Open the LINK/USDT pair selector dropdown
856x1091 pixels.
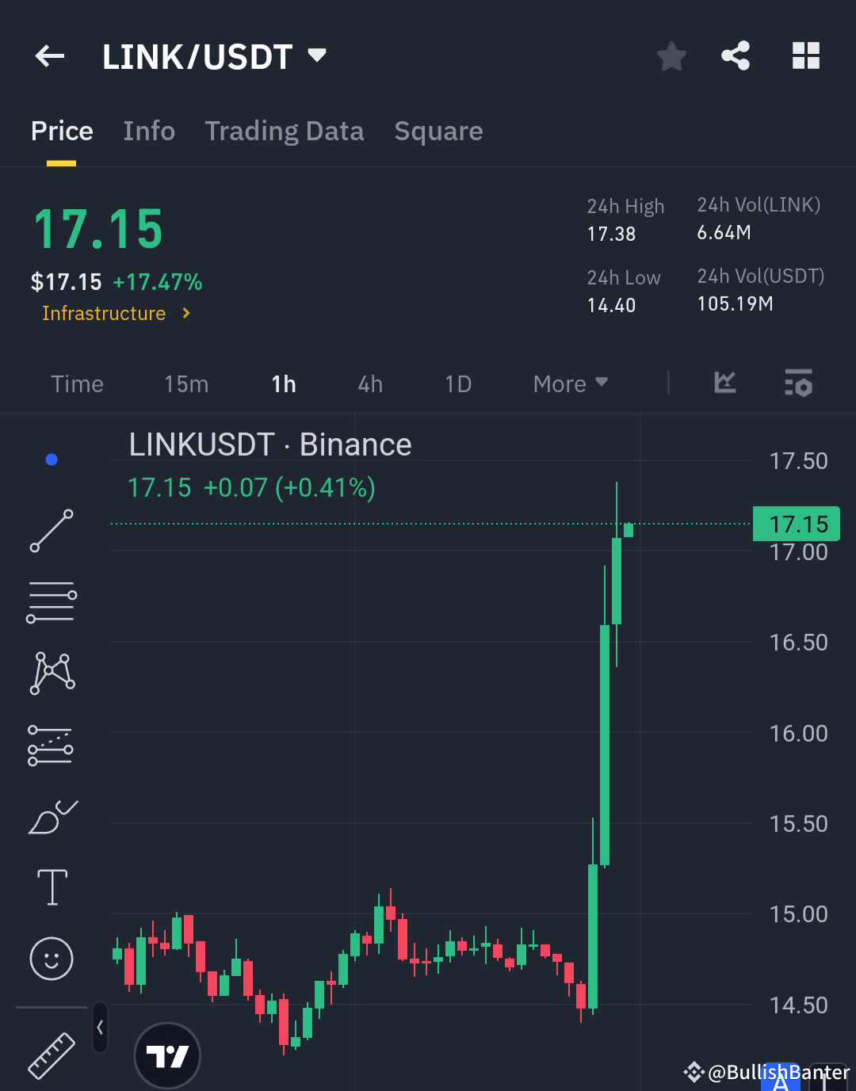pos(315,55)
